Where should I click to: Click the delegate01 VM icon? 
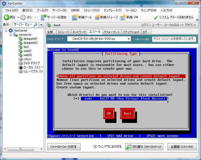click(20, 39)
